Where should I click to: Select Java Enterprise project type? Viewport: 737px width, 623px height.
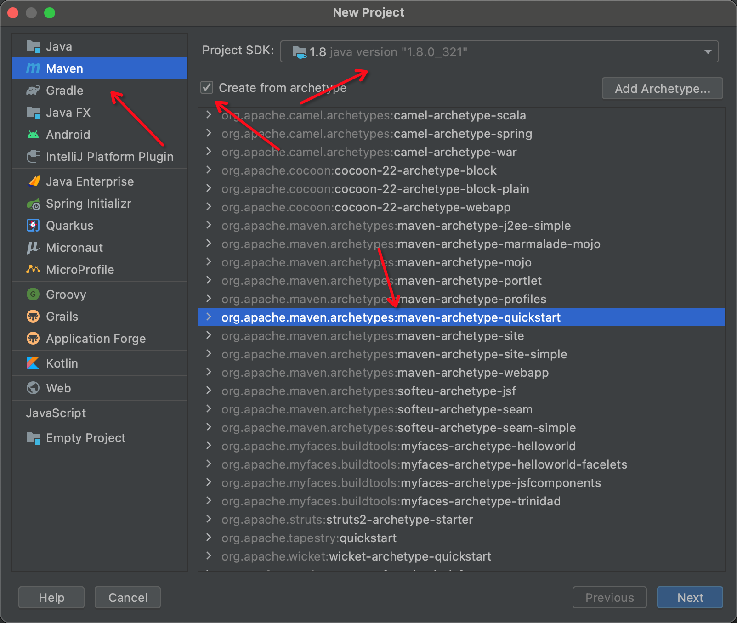click(x=99, y=181)
